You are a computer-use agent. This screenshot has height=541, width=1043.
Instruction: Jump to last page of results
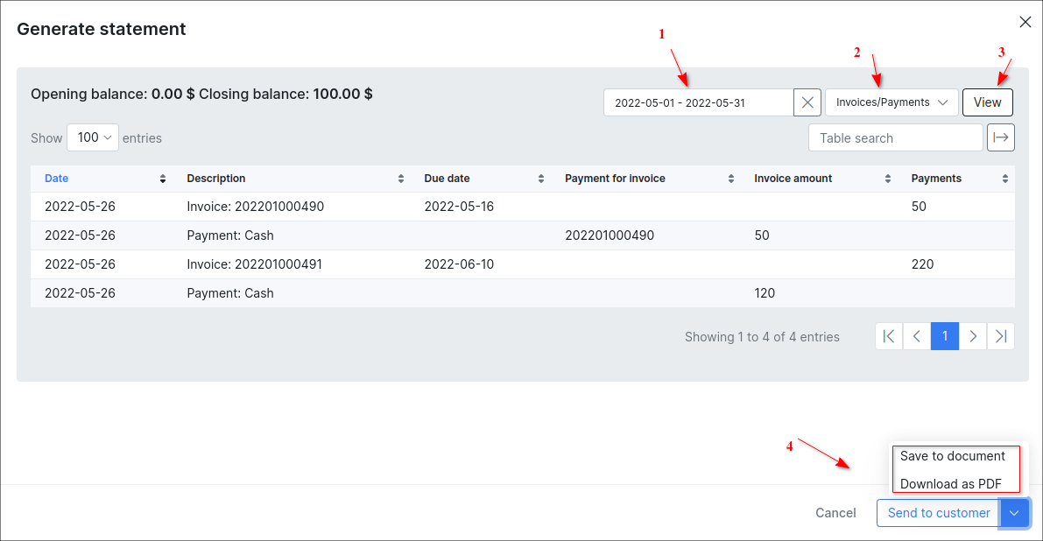1001,336
